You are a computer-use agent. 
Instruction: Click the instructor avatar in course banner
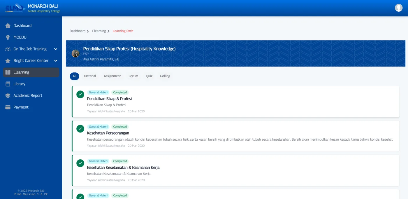click(75, 53)
